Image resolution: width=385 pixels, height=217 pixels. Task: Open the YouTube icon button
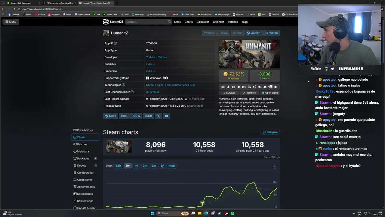tap(166, 116)
